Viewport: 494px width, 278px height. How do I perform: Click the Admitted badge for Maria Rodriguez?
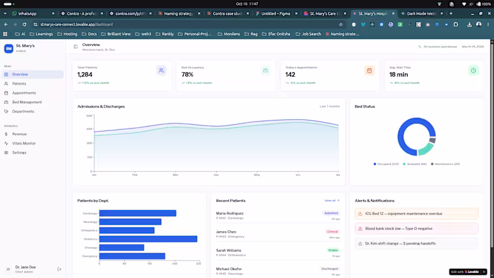pos(331,213)
